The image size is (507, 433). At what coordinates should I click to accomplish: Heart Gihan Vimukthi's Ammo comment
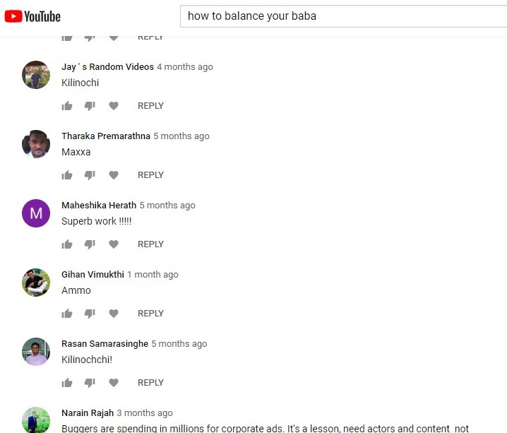pyautogui.click(x=114, y=314)
